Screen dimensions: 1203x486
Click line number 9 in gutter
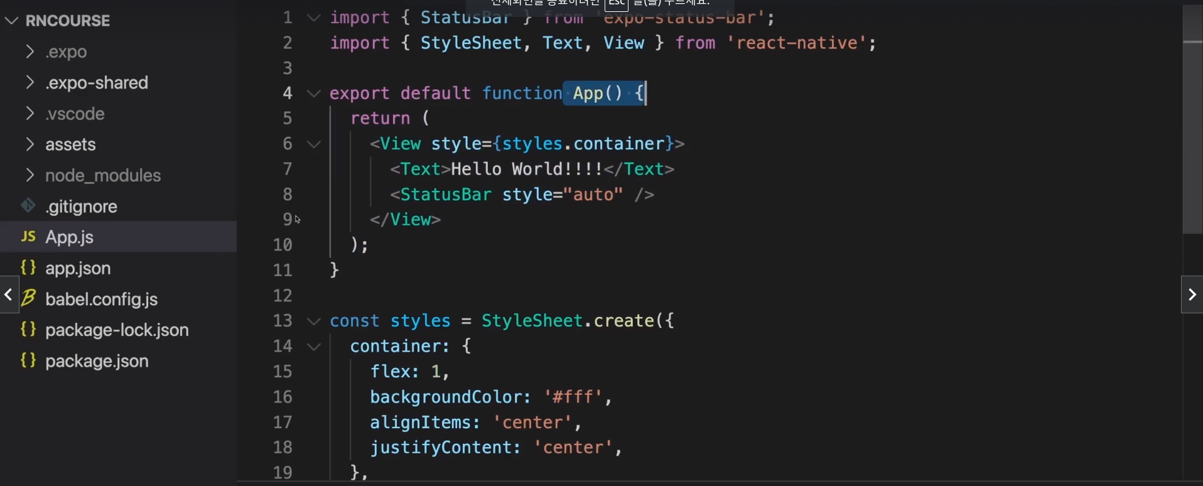[287, 220]
